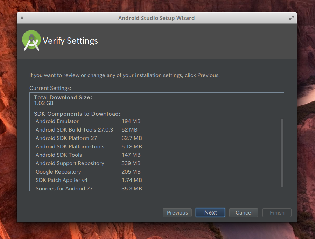The image size is (315, 239).
Task: Click the Total Download Size heading
Action: coord(63,98)
